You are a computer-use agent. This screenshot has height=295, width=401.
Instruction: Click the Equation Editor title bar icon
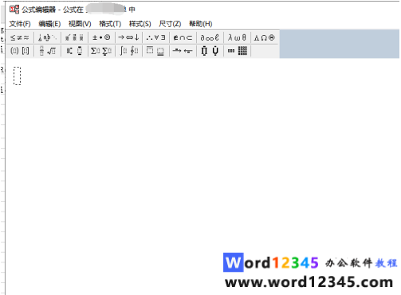14,10
